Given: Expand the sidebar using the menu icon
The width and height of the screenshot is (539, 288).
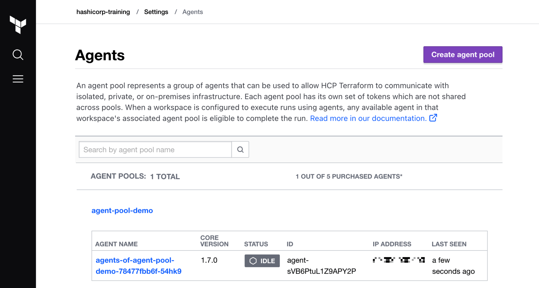Looking at the screenshot, I should point(18,79).
